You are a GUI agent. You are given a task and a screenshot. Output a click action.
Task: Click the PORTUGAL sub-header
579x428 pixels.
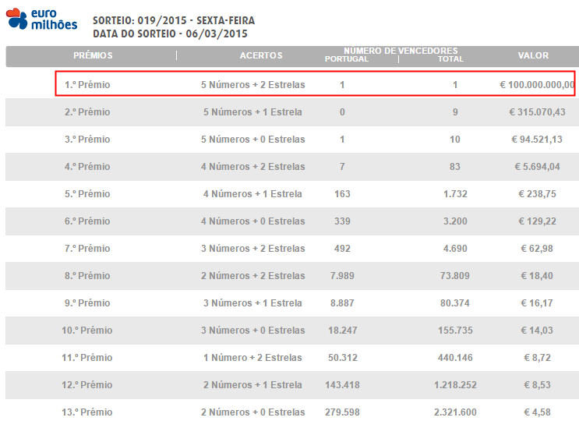pos(346,59)
